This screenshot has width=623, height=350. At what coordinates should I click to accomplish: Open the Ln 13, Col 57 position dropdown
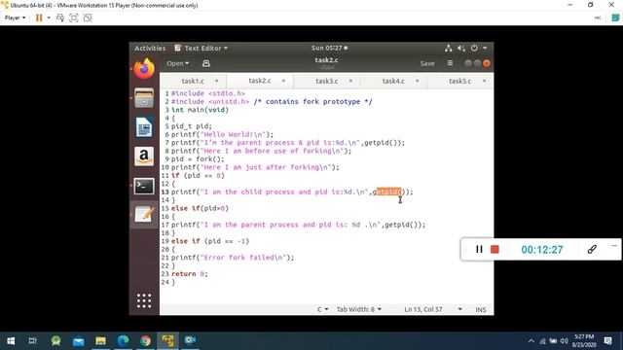pos(433,309)
